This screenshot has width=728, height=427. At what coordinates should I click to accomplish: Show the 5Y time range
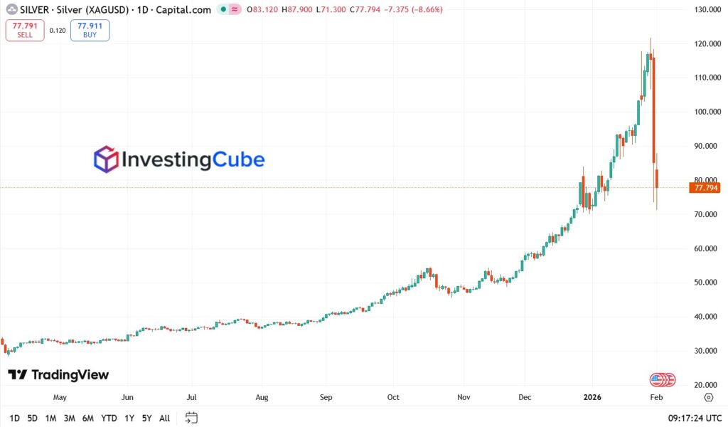[146, 418]
